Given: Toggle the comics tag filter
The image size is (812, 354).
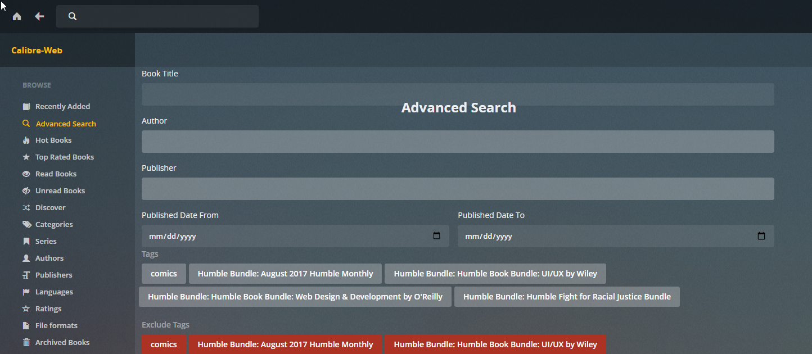Looking at the screenshot, I should pyautogui.click(x=164, y=274).
